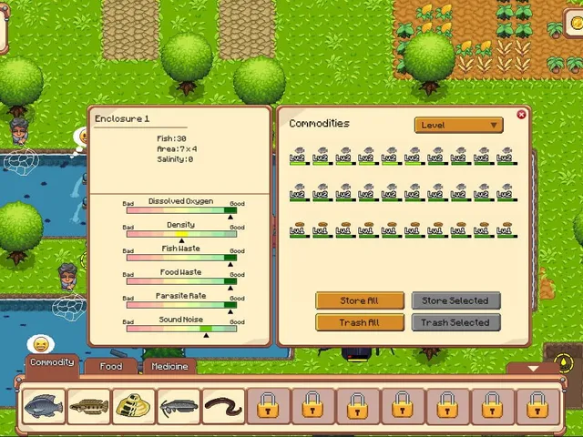Select fourth Lv1 item in third commodity row
Viewport: 583px width, 437px height.
pyautogui.click(x=368, y=229)
